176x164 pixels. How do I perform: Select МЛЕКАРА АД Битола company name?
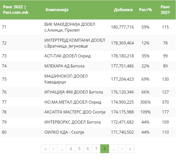pyautogui.click(x=64, y=66)
